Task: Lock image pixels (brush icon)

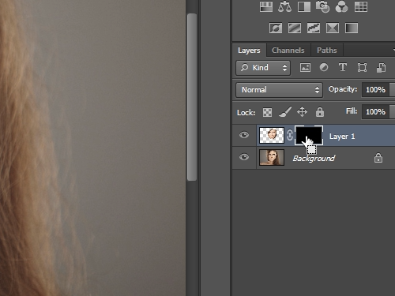Action: point(285,112)
